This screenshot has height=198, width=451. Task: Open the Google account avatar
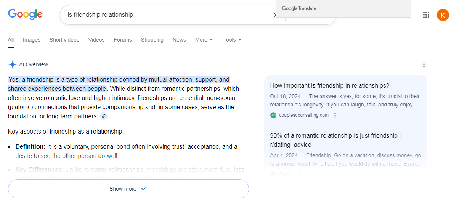(443, 15)
